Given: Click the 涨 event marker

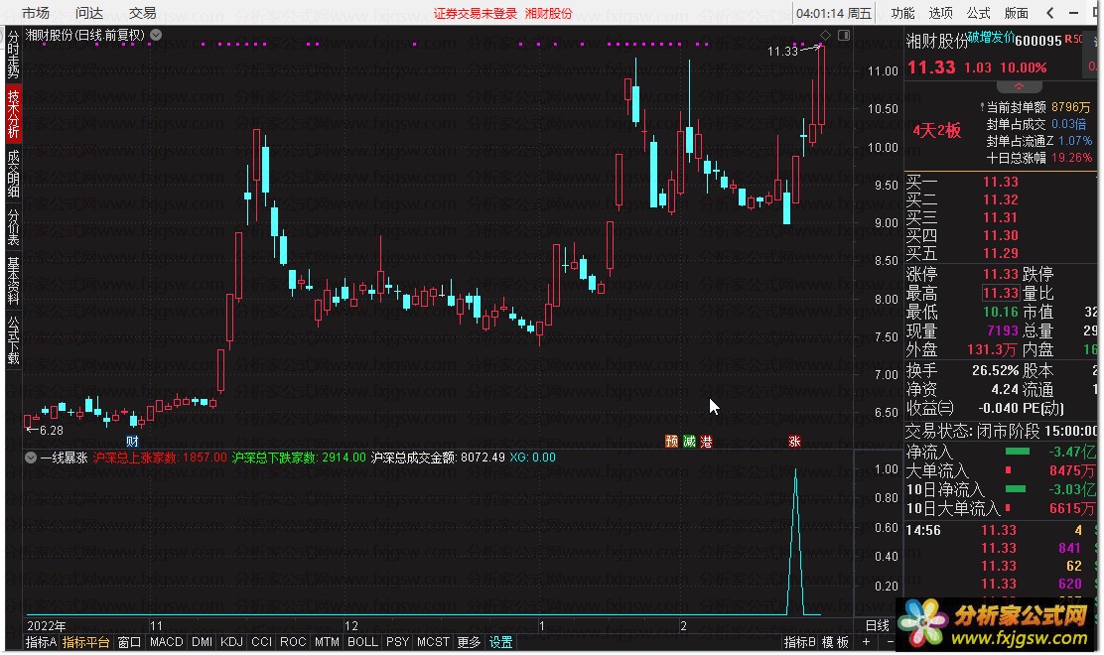Looking at the screenshot, I should click(x=795, y=441).
